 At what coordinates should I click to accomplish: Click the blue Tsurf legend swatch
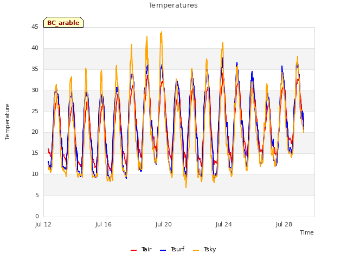tap(163, 250)
